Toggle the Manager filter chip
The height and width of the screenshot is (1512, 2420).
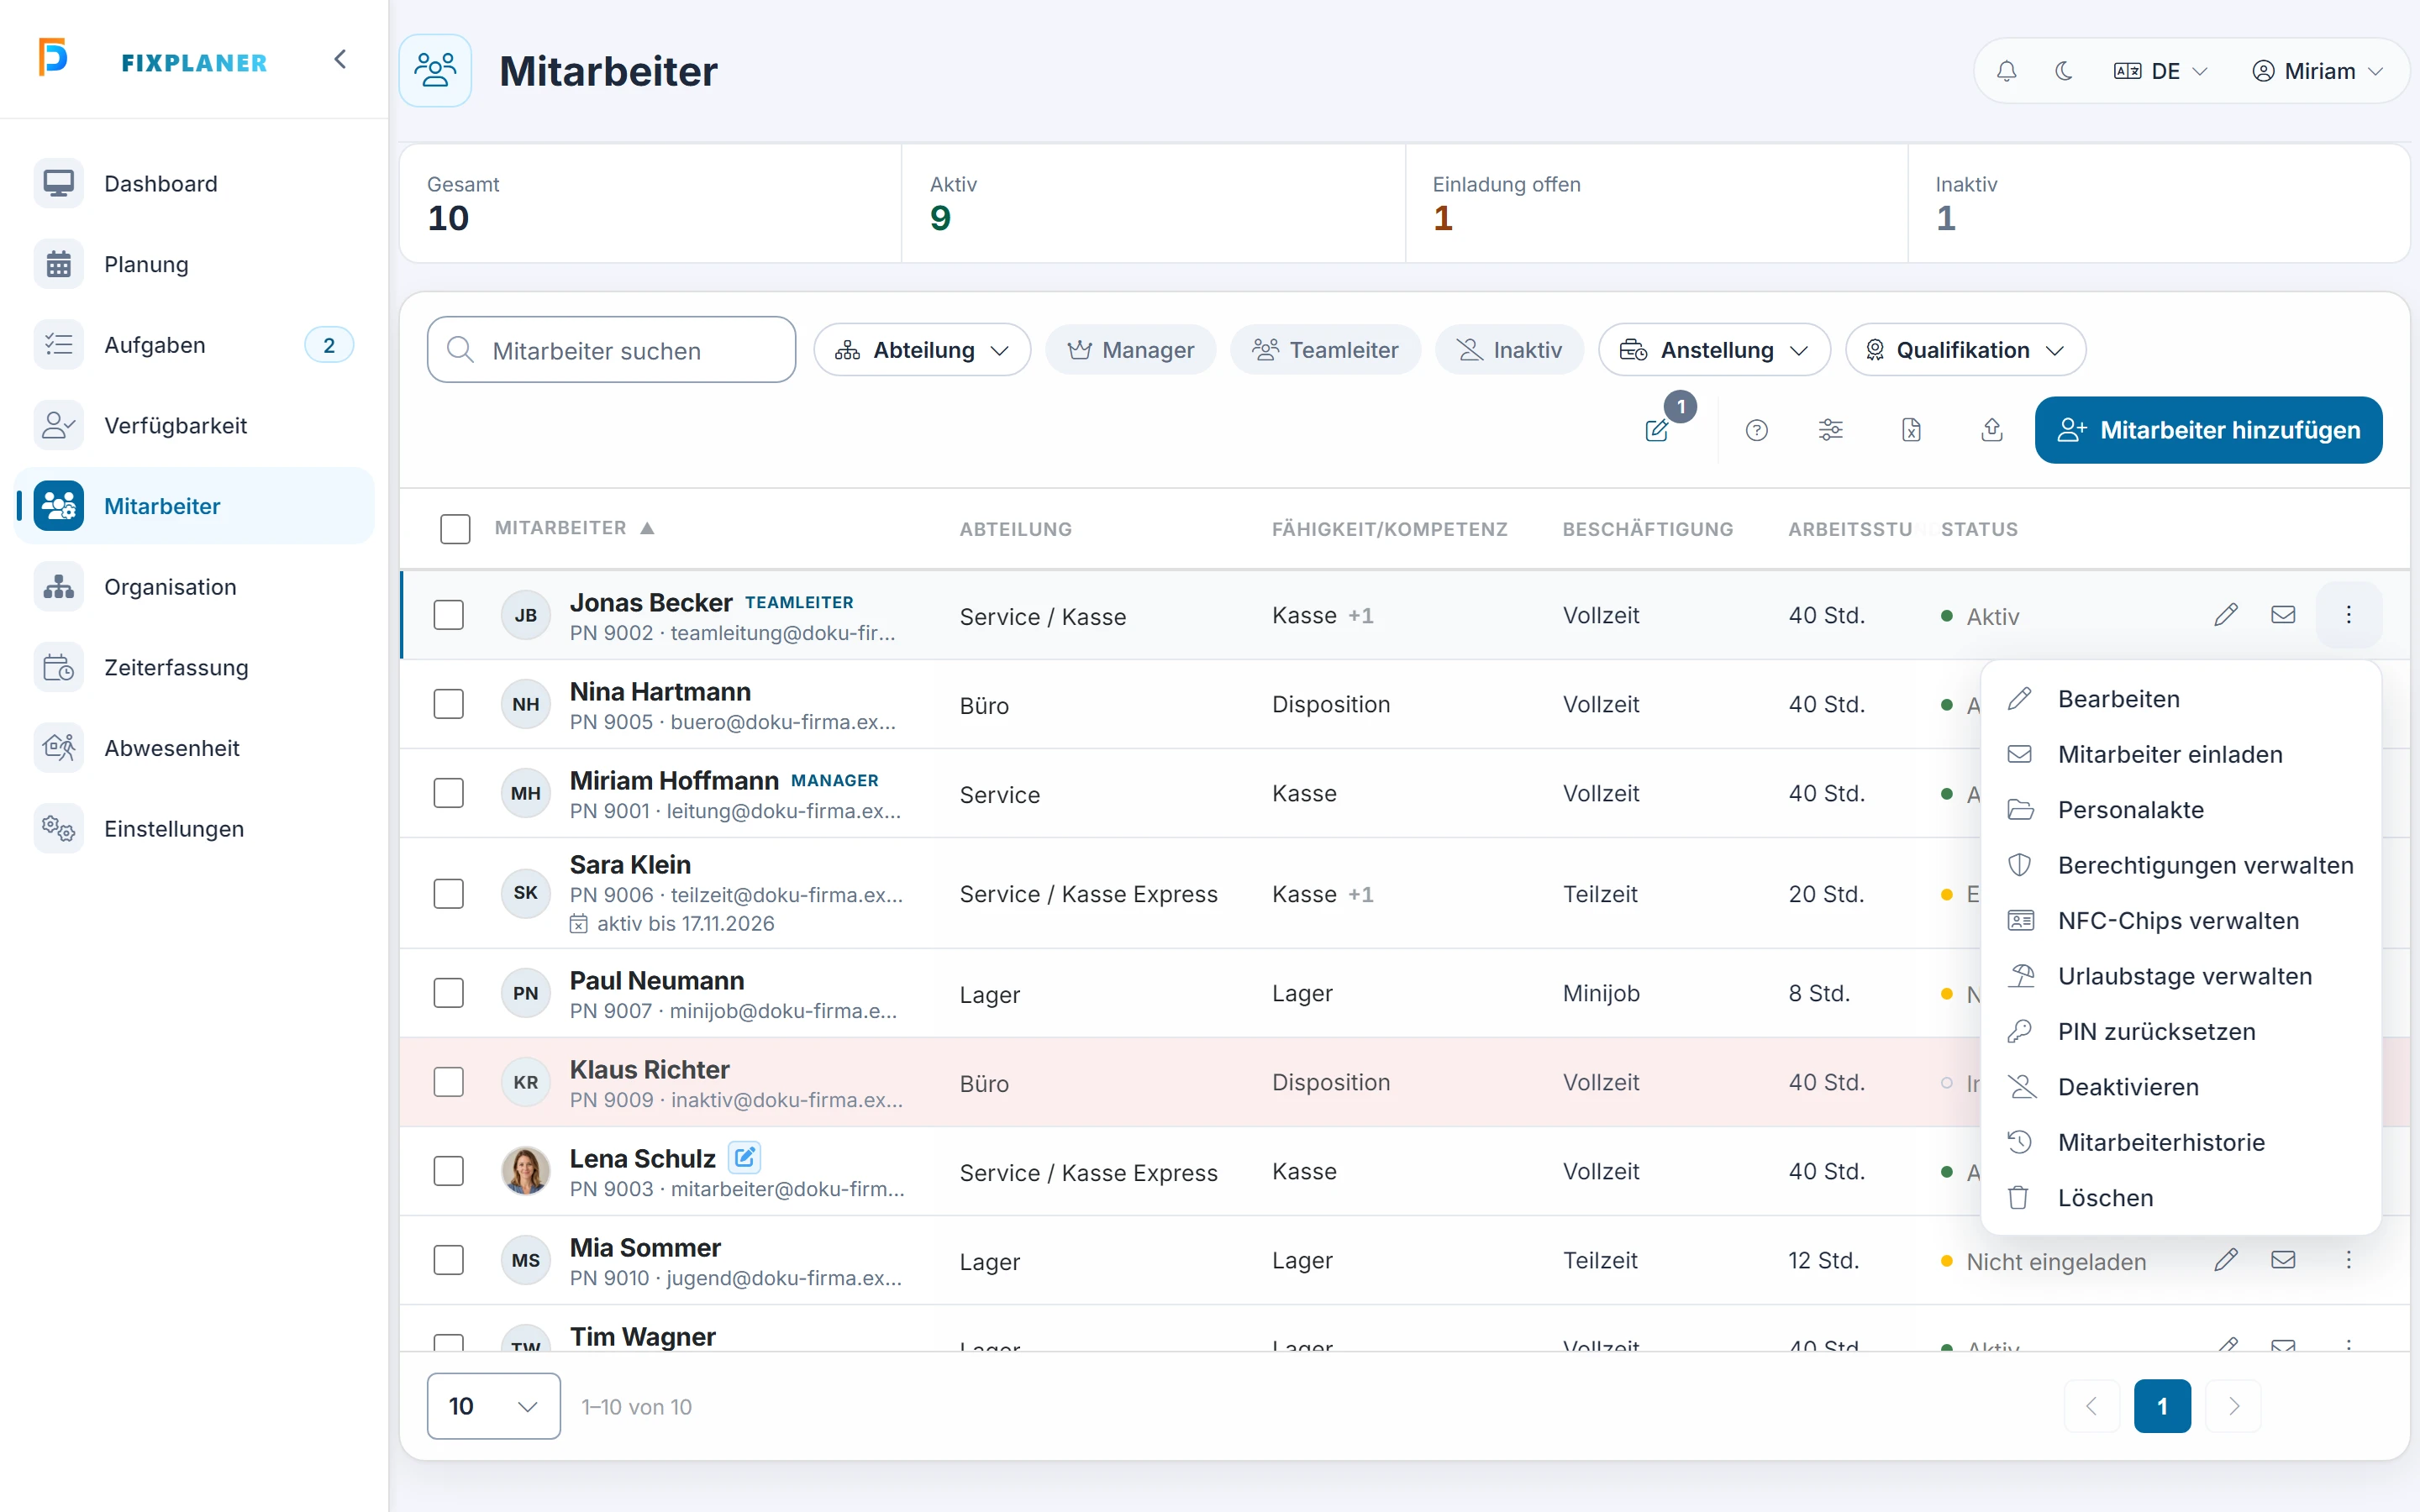tap(1130, 350)
